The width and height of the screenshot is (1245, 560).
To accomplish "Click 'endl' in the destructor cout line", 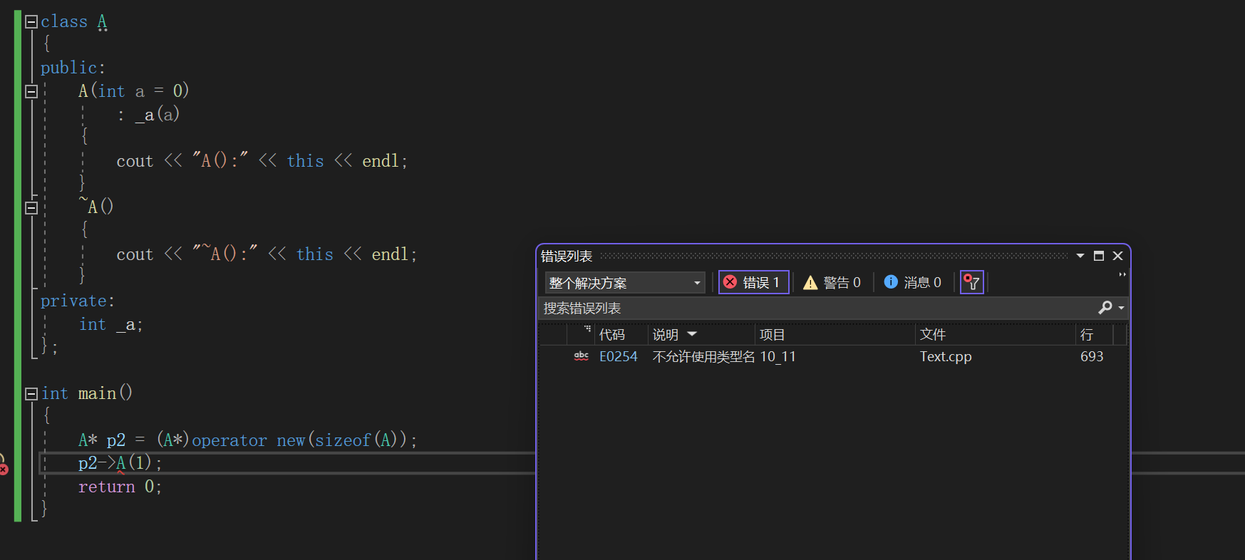I will (x=390, y=254).
